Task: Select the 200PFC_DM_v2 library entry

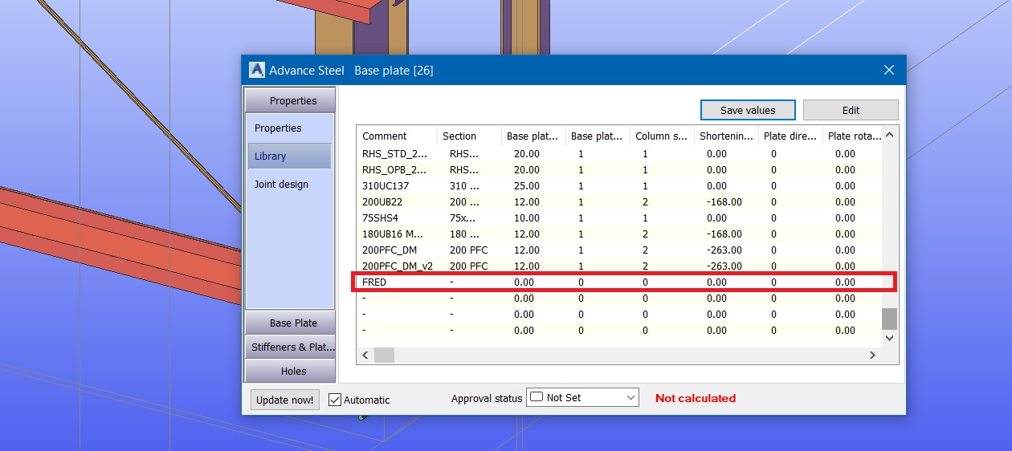Action: click(x=619, y=266)
